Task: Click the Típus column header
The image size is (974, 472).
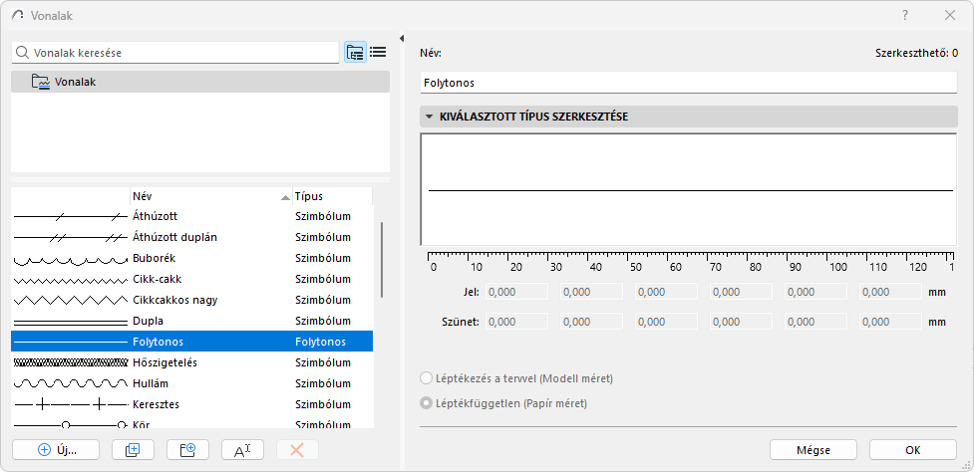Action: [x=332, y=196]
